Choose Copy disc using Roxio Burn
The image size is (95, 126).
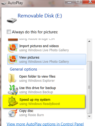tap(47, 113)
